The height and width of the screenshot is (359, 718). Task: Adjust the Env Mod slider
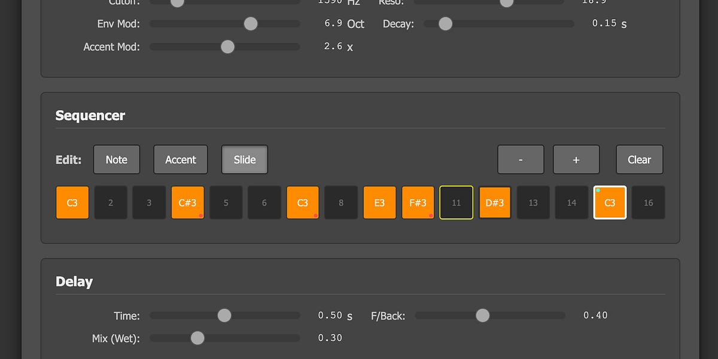(225, 24)
